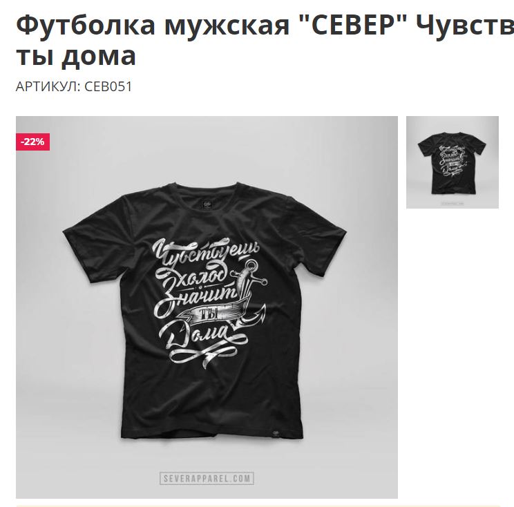This screenshot has height=507, width=514.
Task: Click the main black t-shirt product photo
Action: (207, 307)
